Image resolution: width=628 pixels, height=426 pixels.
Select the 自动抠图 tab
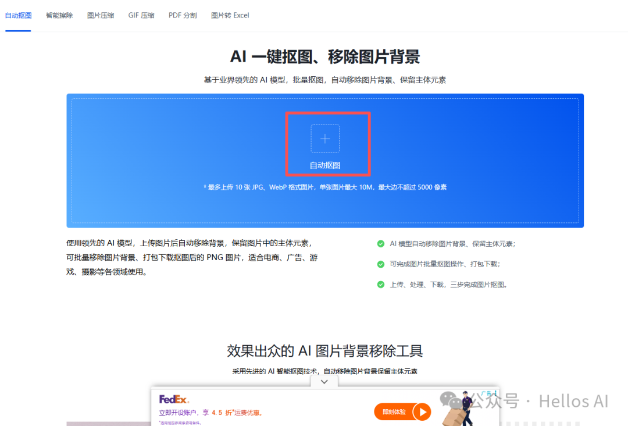tap(18, 15)
